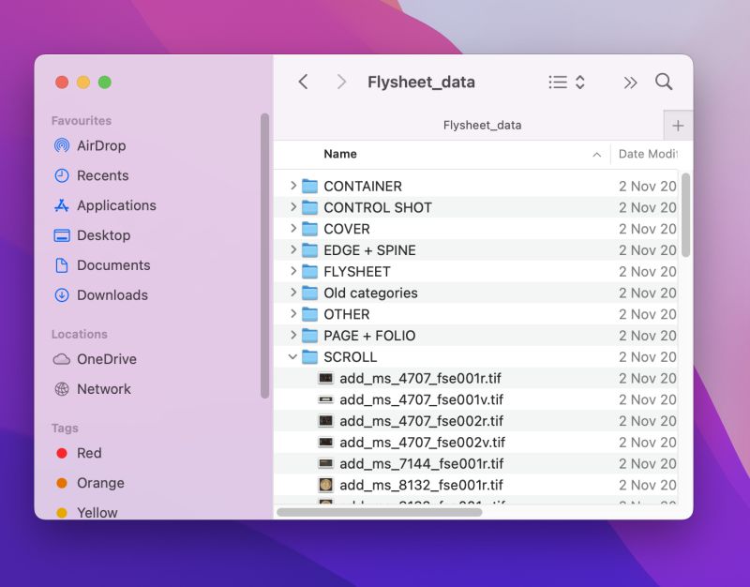
Task: Show more toolbar items double chevron
Action: tap(630, 83)
